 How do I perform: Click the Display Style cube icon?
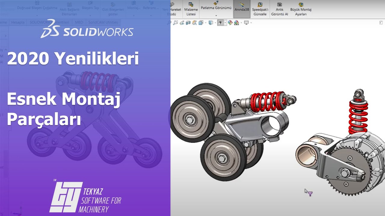(211, 22)
